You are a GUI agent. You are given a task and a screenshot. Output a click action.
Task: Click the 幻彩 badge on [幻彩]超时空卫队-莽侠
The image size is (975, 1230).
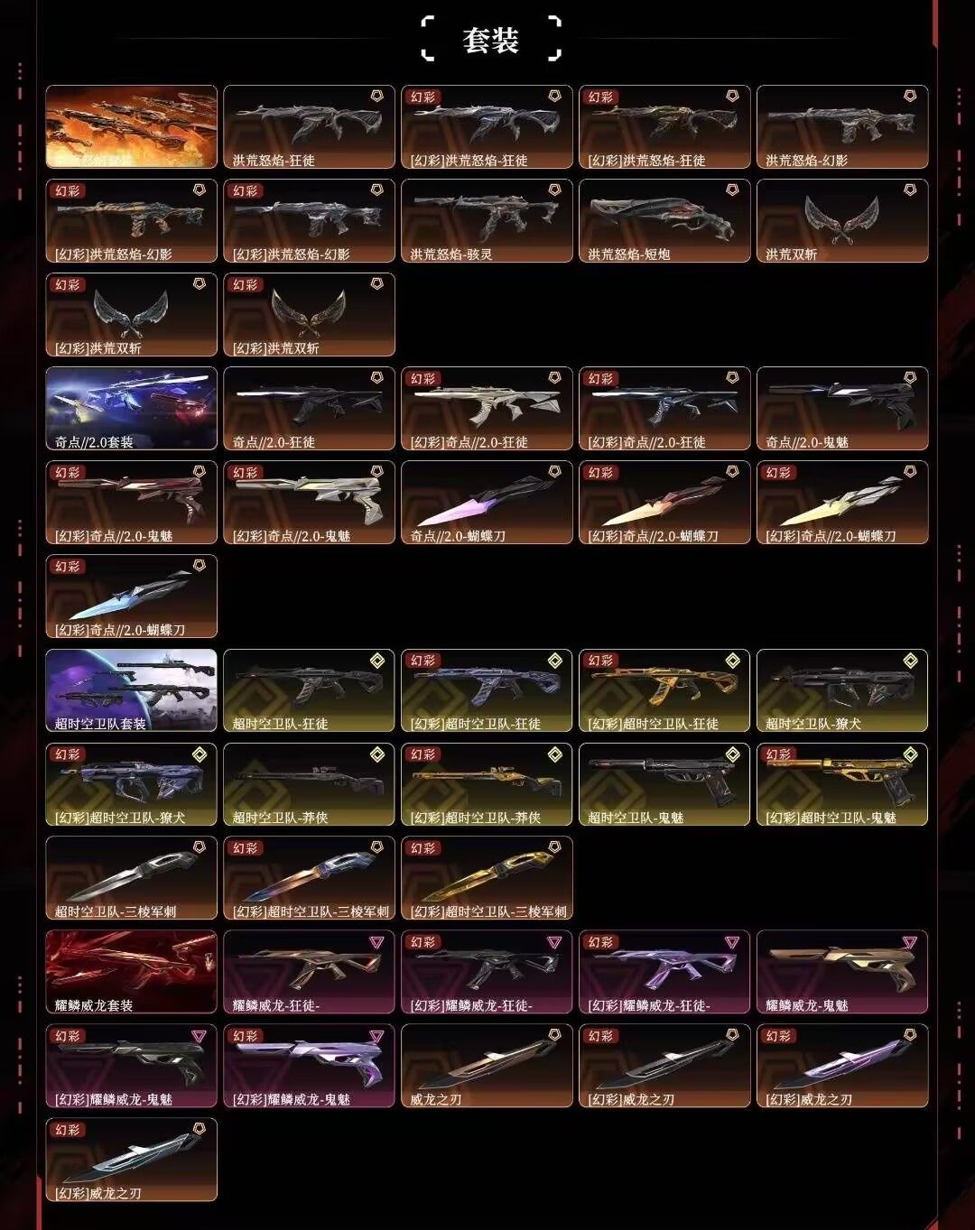pyautogui.click(x=422, y=754)
